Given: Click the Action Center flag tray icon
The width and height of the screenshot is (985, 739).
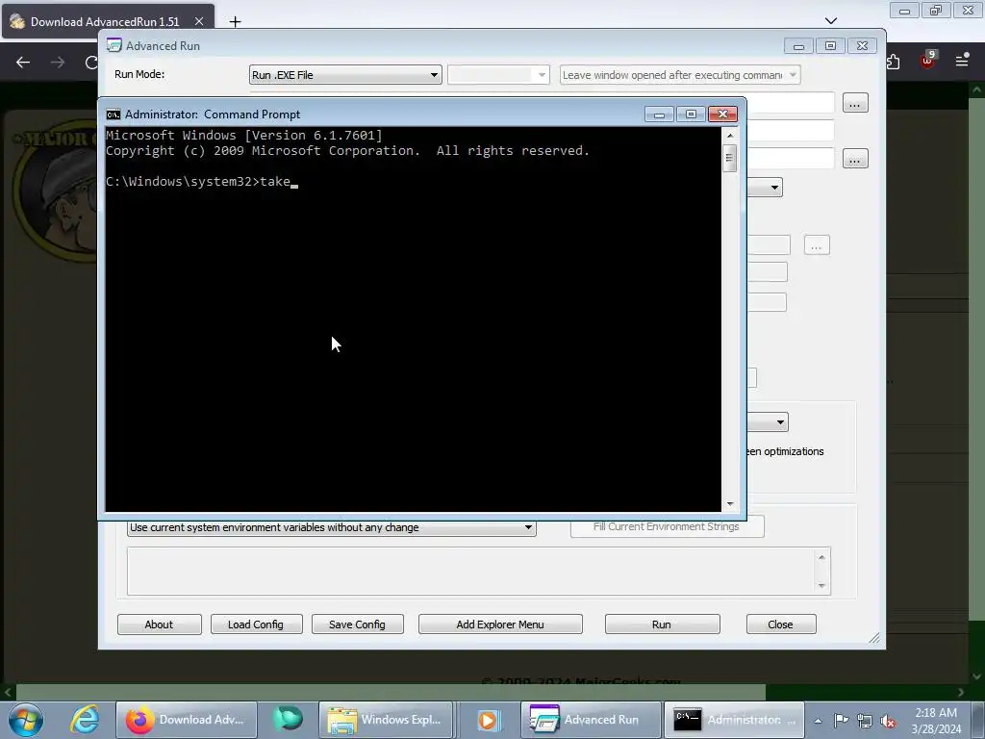Looking at the screenshot, I should [x=841, y=720].
